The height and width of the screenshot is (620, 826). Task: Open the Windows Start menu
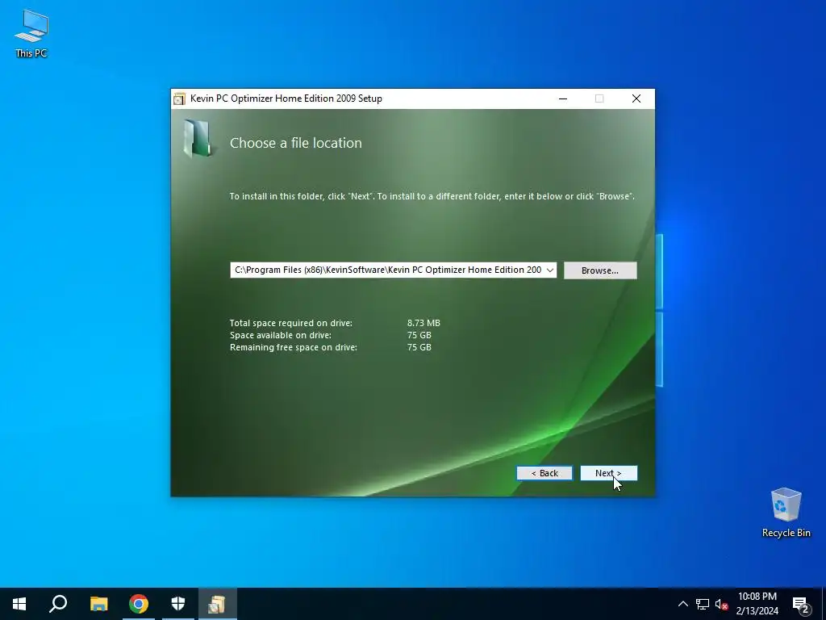19,604
